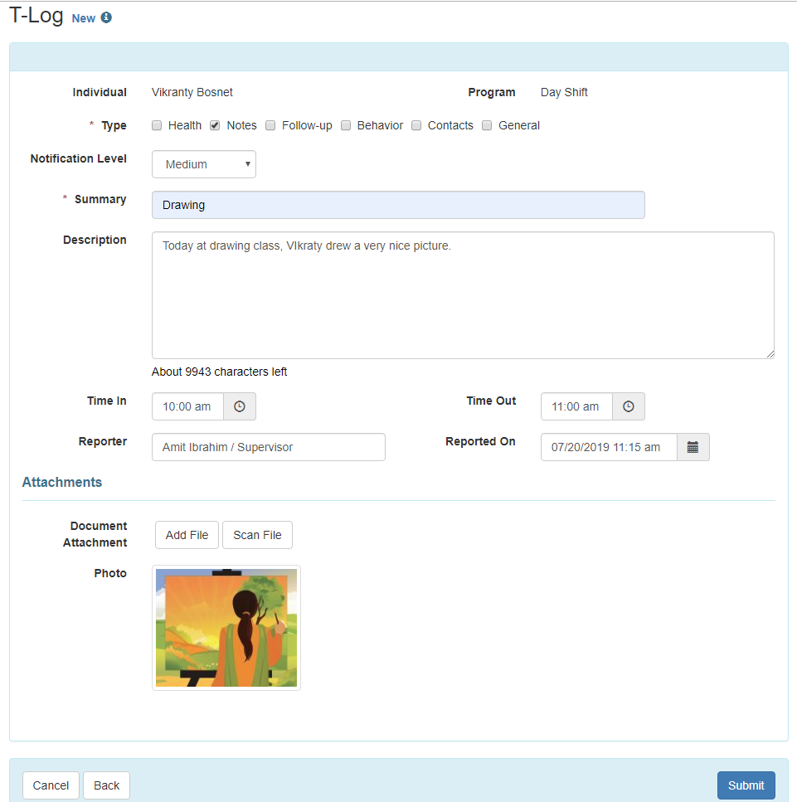Click the Behavior label text
Viewport: 797px width, 802px height.
pyautogui.click(x=380, y=125)
